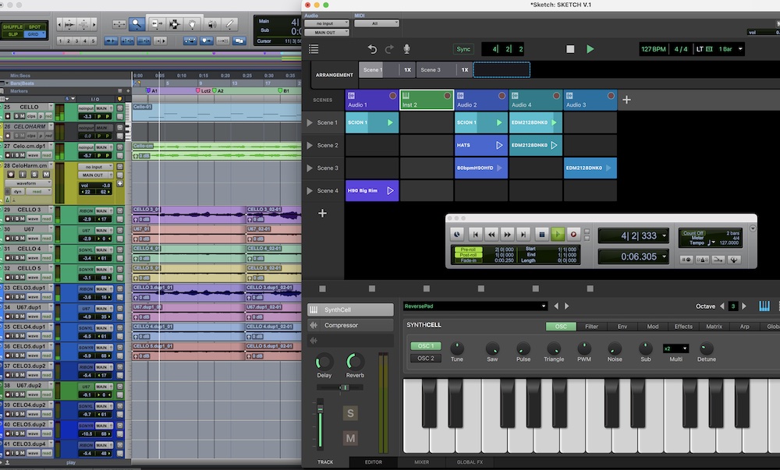Click Go to End in Transport window
Screen dimensions: 780x470
(x=523, y=235)
